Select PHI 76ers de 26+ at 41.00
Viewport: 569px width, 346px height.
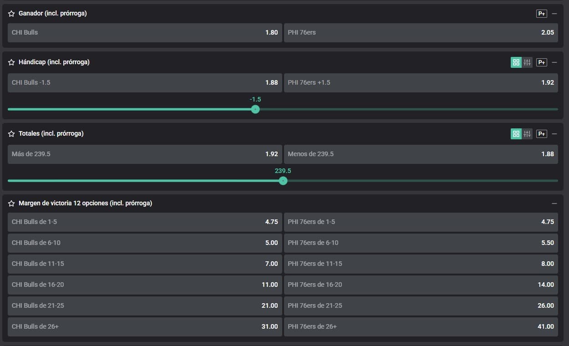pyautogui.click(x=421, y=327)
